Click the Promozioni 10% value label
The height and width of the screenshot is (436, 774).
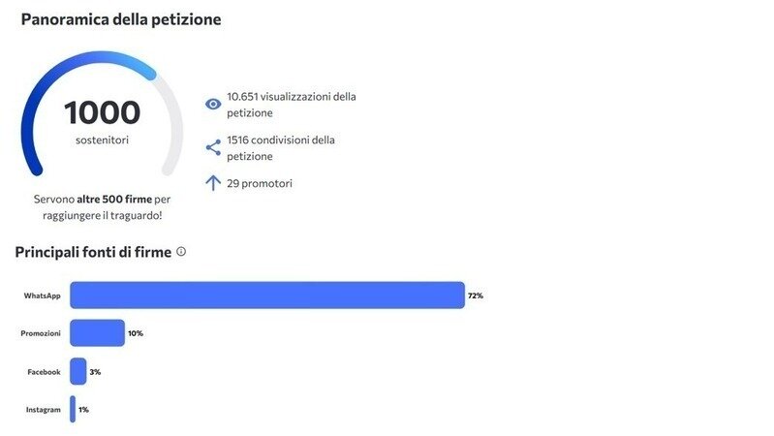136,333
